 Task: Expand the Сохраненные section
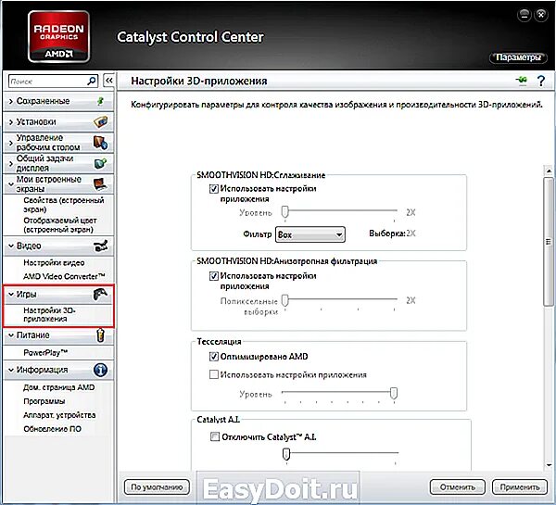tap(10, 101)
